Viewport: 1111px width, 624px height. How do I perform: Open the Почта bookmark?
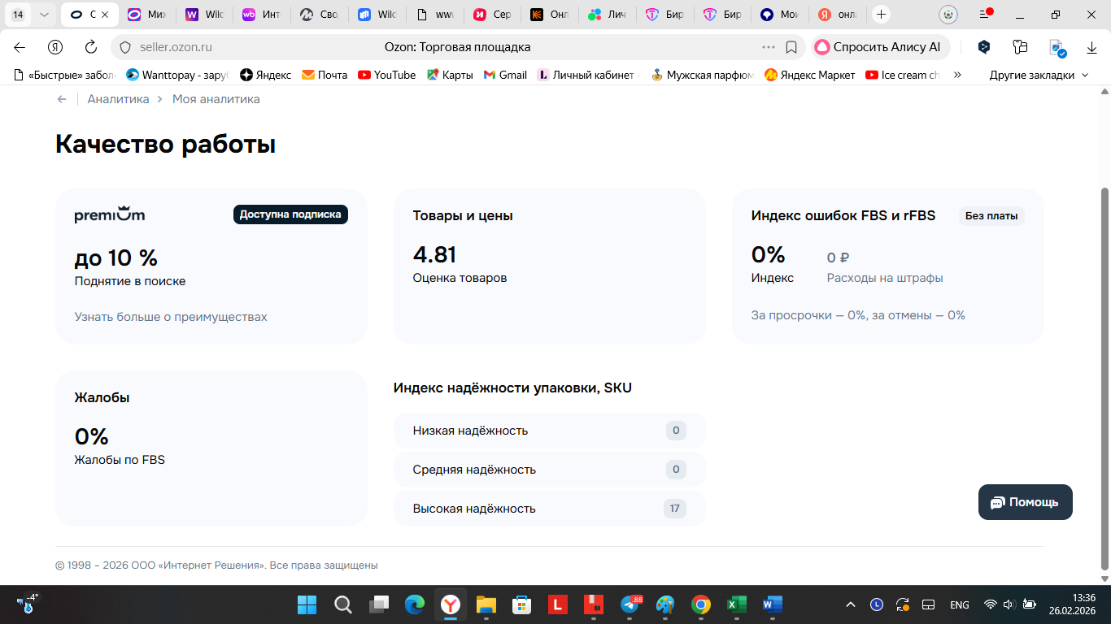click(x=325, y=75)
